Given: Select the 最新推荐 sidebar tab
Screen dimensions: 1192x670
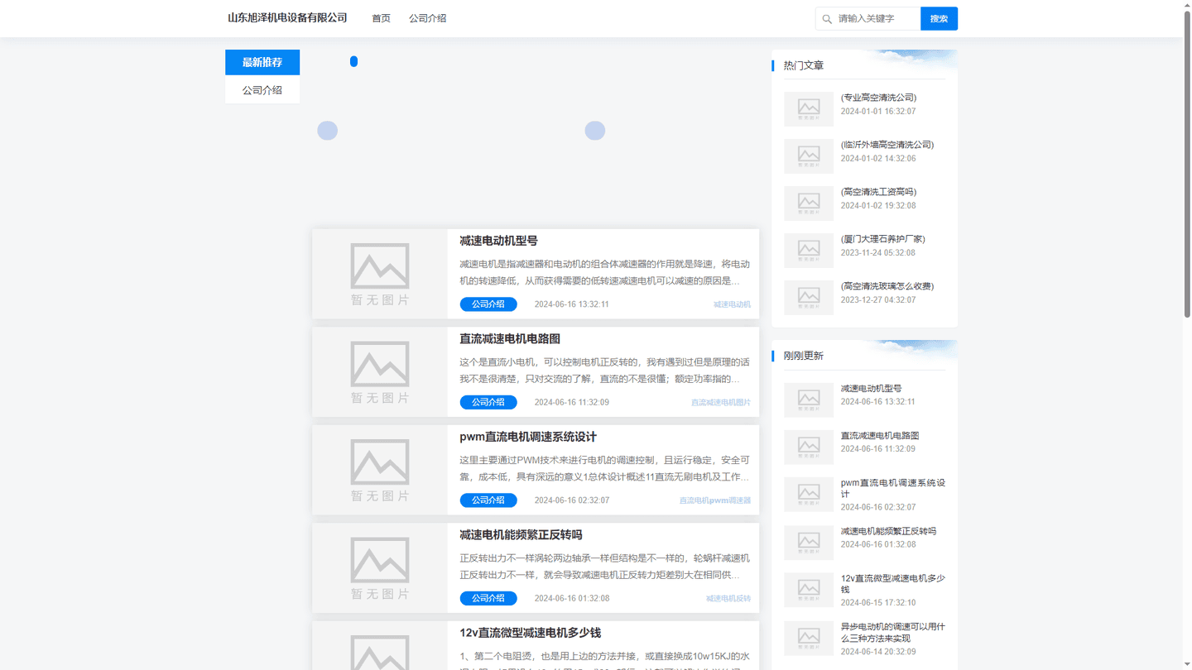Looking at the screenshot, I should pos(262,62).
